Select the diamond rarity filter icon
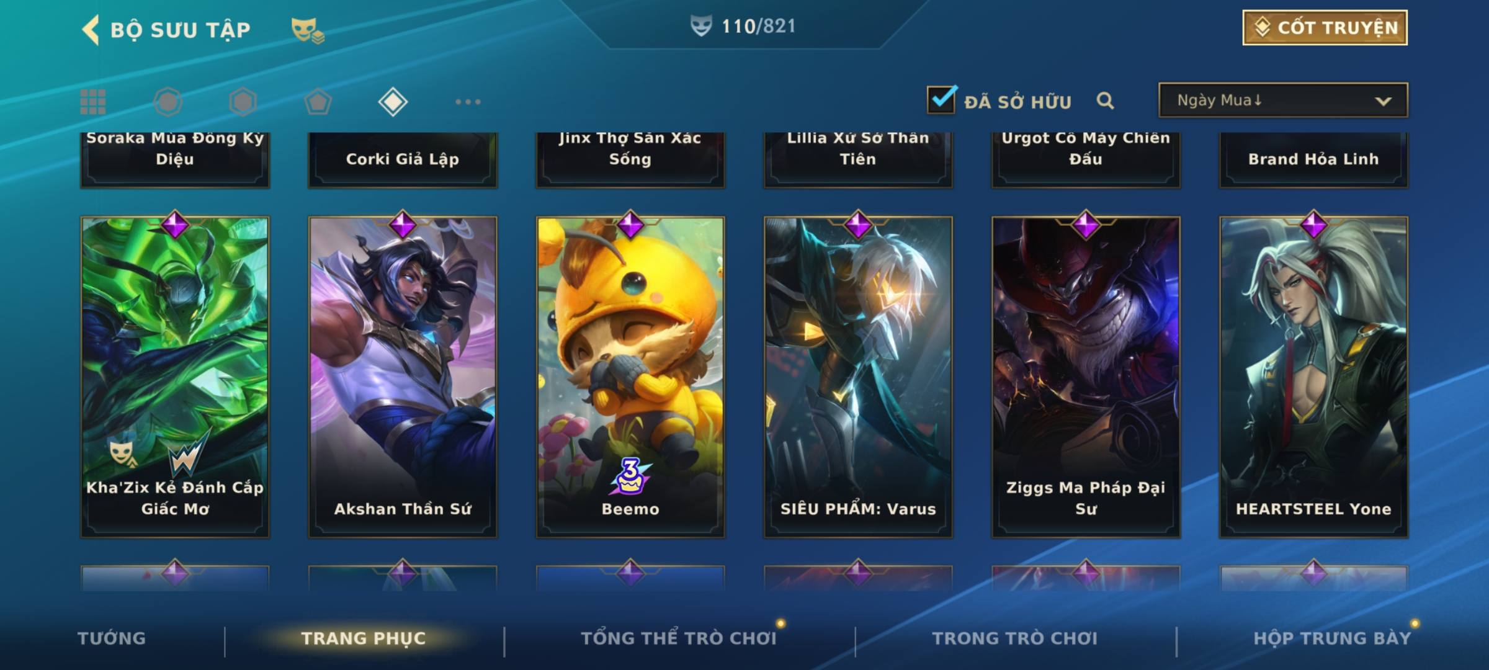 click(x=393, y=102)
